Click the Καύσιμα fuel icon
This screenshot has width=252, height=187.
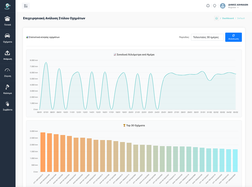point(8,87)
